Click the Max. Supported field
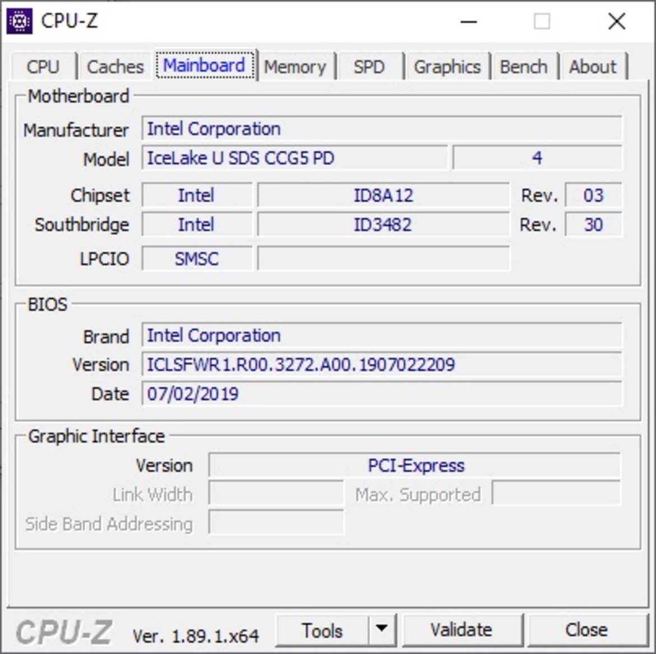Image resolution: width=656 pixels, height=654 pixels. click(556, 493)
